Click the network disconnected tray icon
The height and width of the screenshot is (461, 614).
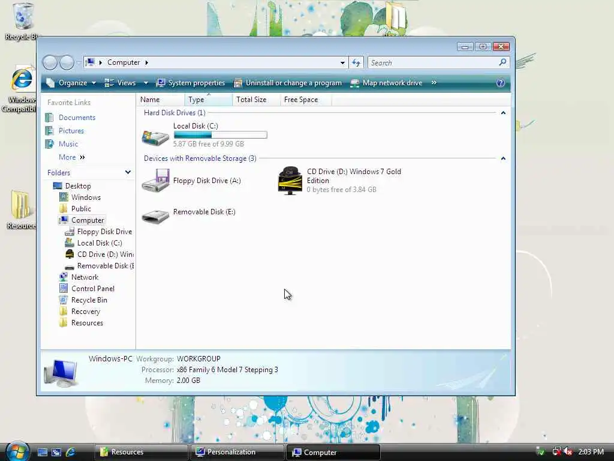point(556,451)
